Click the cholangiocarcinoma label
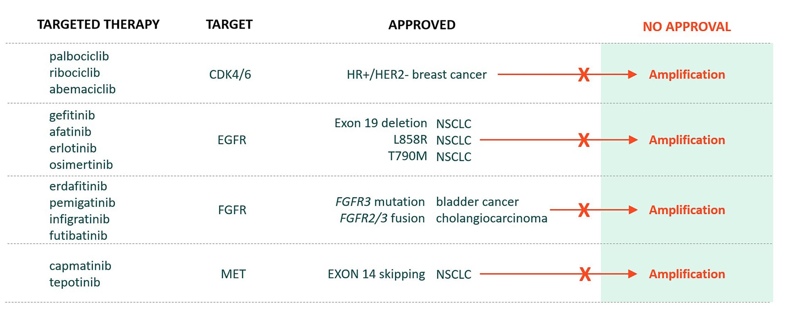Image resolution: width=785 pixels, height=324 pixels. [491, 218]
